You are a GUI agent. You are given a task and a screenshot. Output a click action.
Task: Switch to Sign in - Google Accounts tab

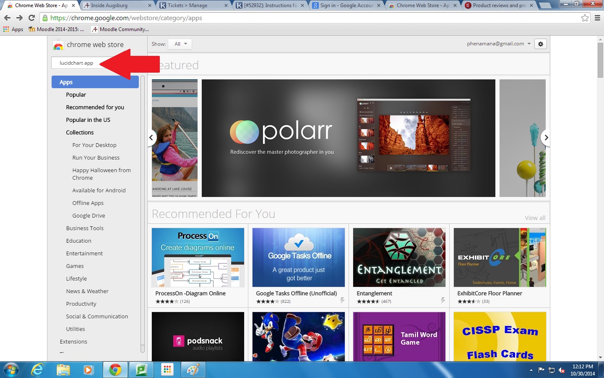pos(346,5)
